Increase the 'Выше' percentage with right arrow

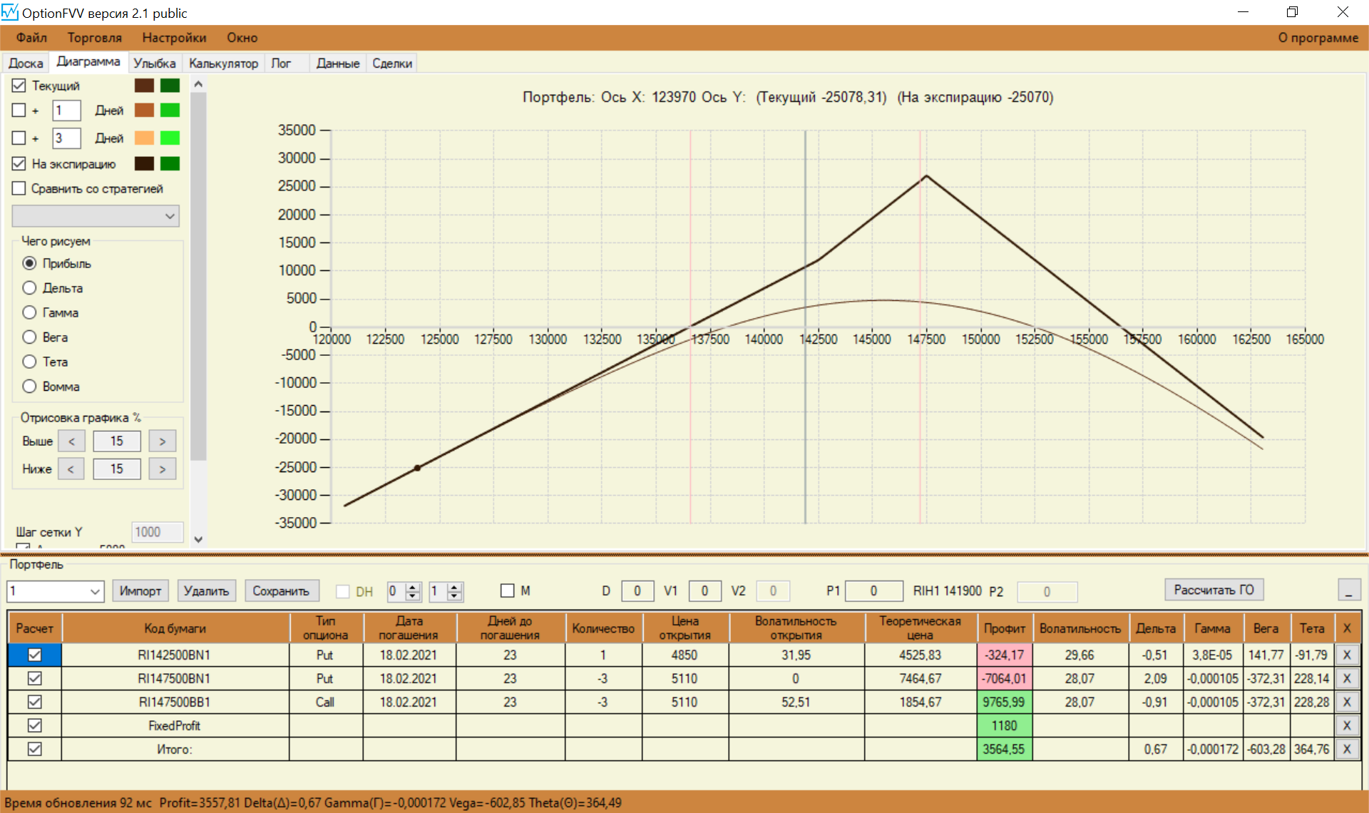162,441
